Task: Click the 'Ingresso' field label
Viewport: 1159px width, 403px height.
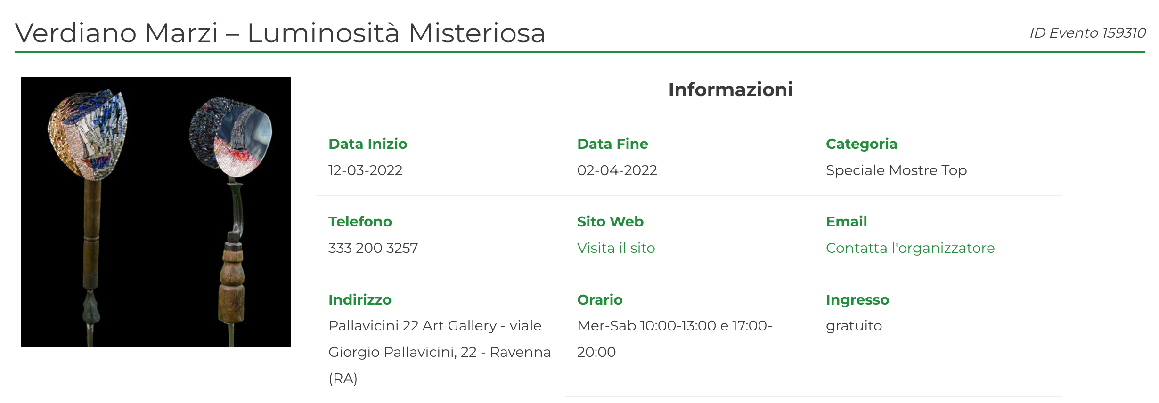Action: (x=857, y=300)
